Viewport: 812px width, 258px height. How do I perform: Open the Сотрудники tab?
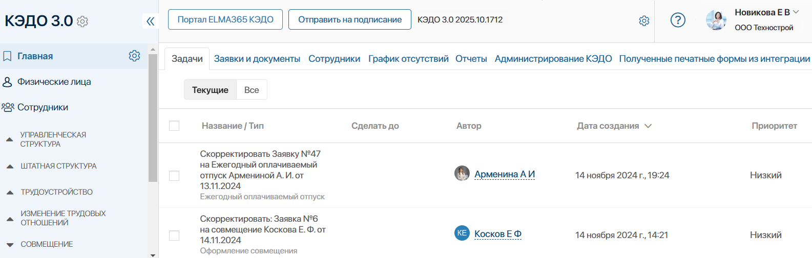point(334,59)
